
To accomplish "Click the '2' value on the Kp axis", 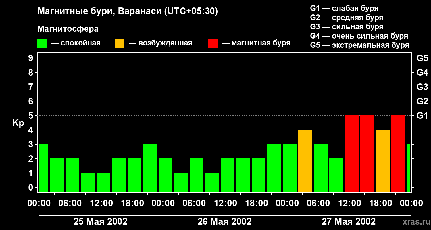I will coord(31,159).
